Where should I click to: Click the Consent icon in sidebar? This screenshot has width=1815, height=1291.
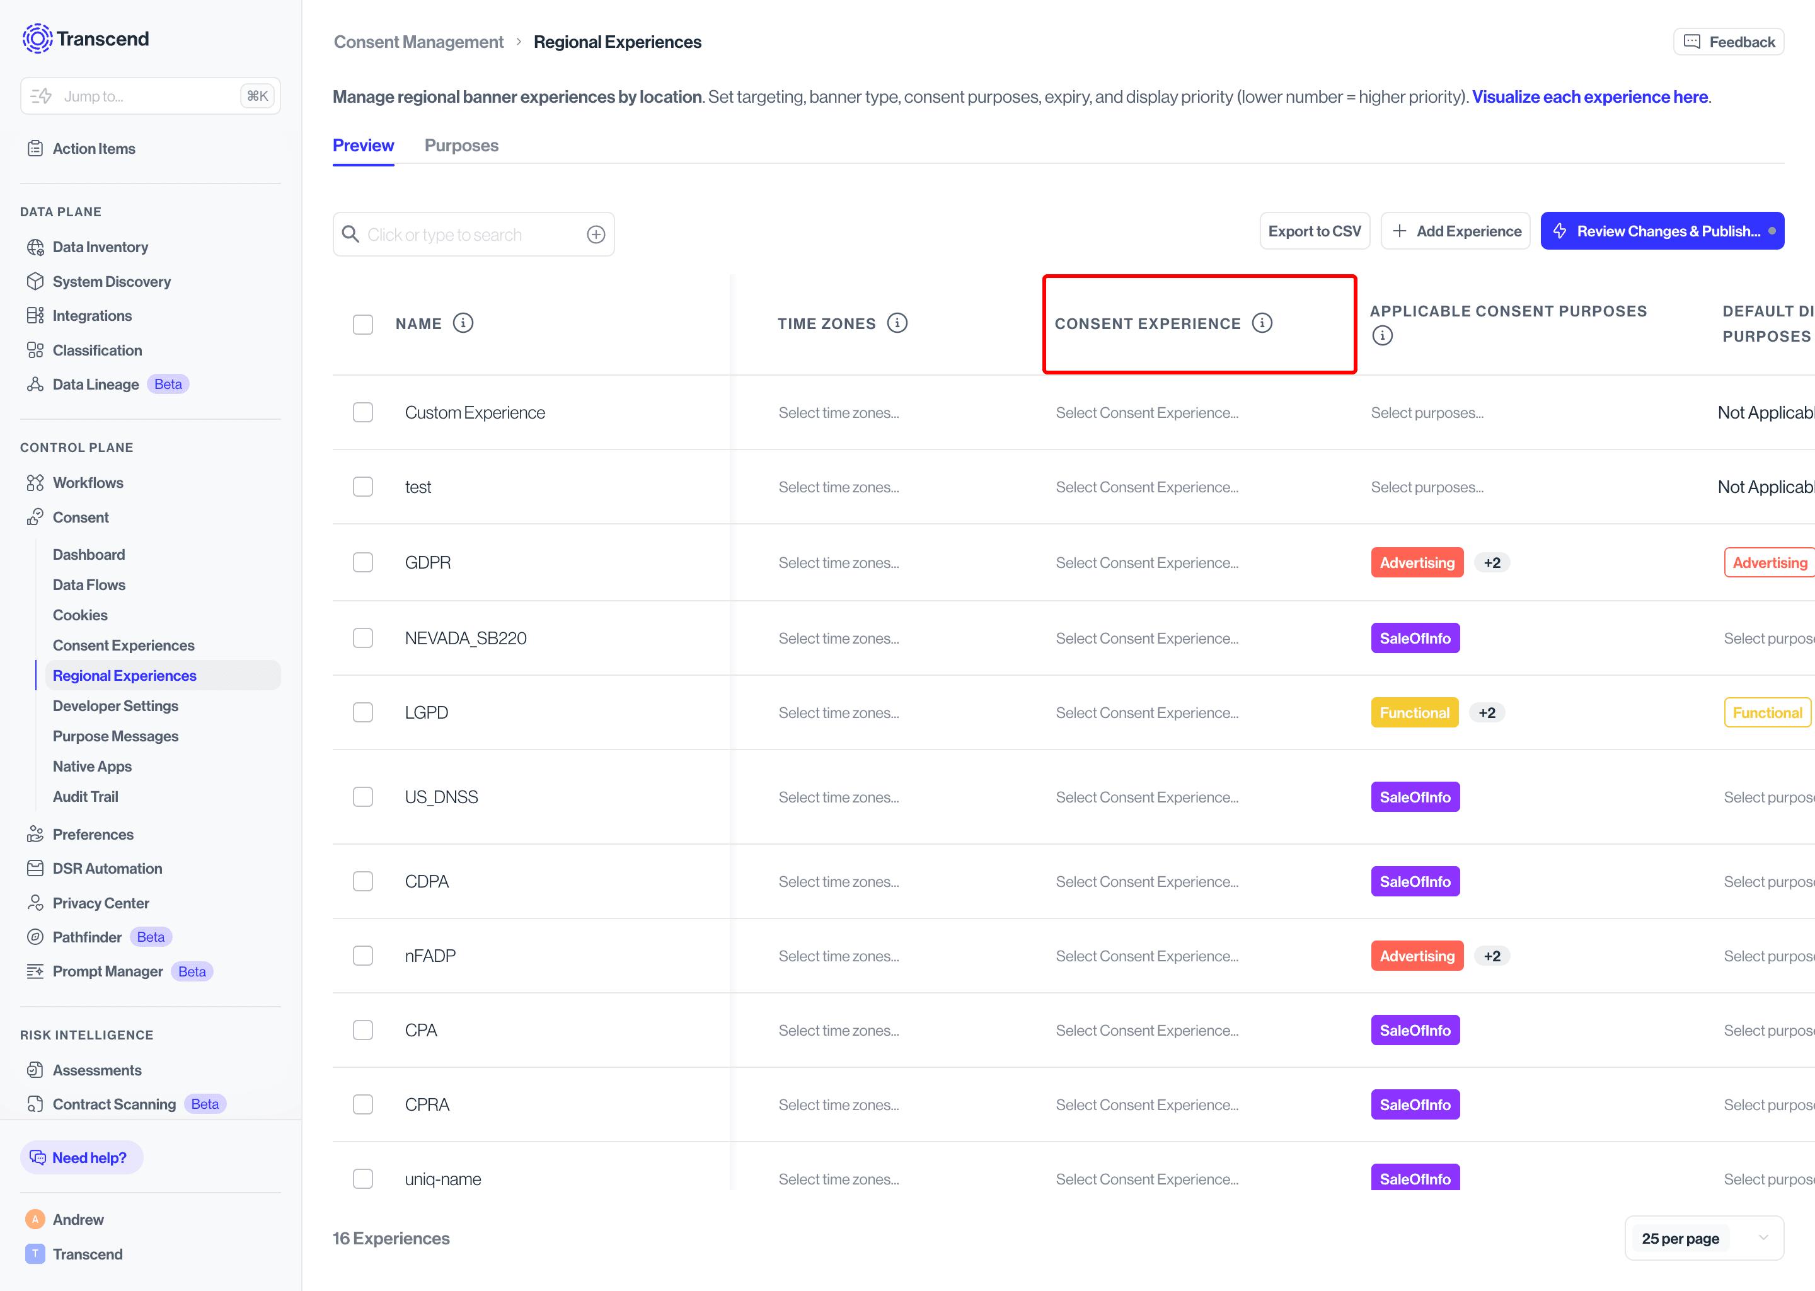pos(35,518)
